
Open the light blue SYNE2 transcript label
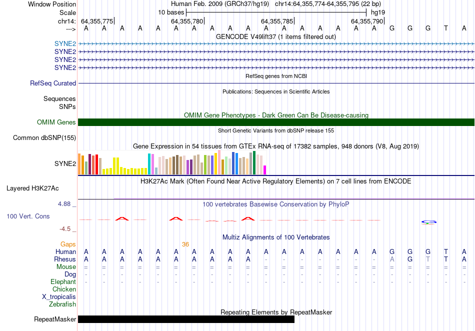click(65, 43)
